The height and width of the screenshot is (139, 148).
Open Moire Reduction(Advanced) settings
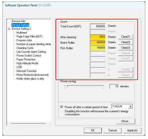(x=32, y=75)
